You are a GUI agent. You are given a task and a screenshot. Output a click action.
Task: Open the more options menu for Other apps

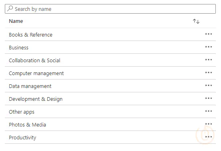209,111
